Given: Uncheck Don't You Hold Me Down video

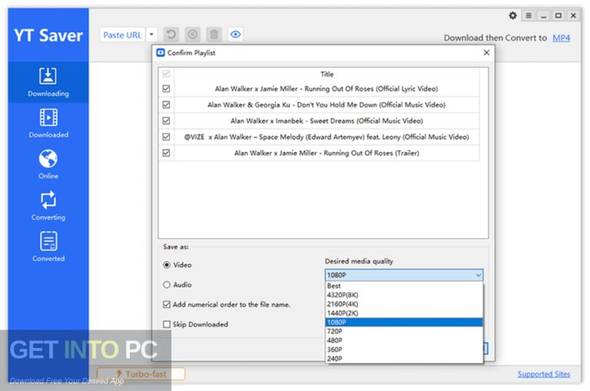Looking at the screenshot, I should 166,104.
